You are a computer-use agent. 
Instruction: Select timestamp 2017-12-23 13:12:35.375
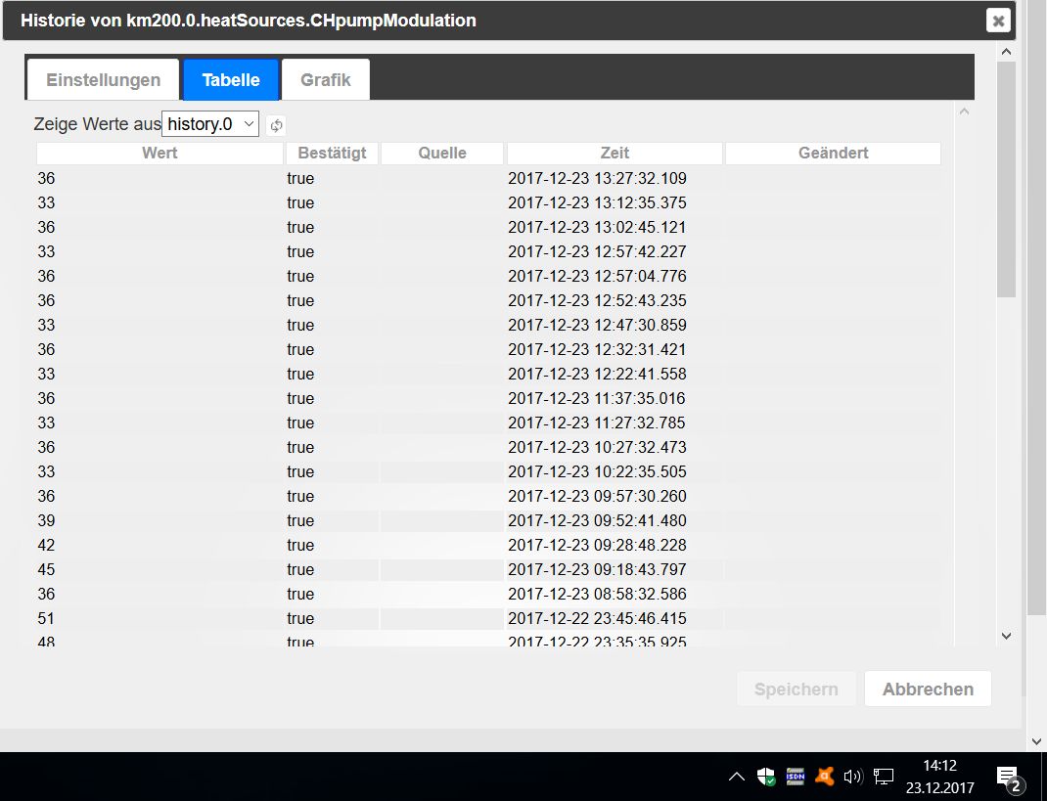pyautogui.click(x=597, y=202)
